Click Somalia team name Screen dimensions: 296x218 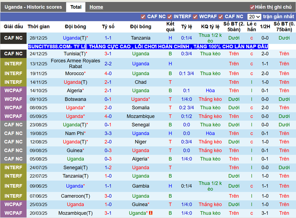(141, 108)
